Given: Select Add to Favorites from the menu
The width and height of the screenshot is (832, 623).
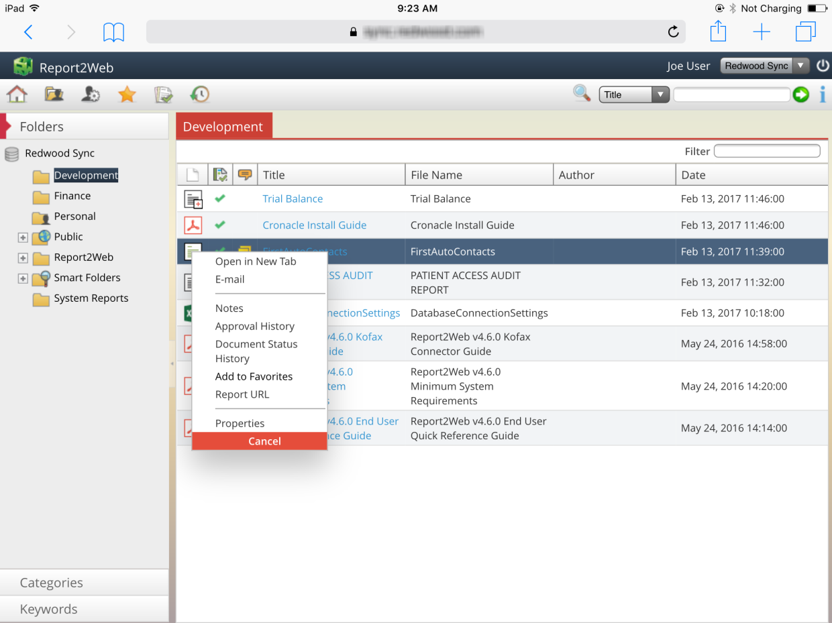Looking at the screenshot, I should tap(254, 376).
